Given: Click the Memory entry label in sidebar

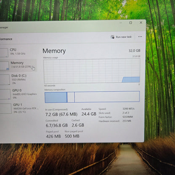Looking at the screenshot, I should [x=17, y=63].
